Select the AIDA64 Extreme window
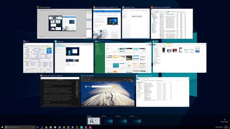 [172, 24]
